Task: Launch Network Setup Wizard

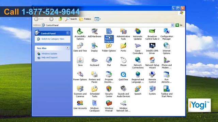Action: point(152,63)
